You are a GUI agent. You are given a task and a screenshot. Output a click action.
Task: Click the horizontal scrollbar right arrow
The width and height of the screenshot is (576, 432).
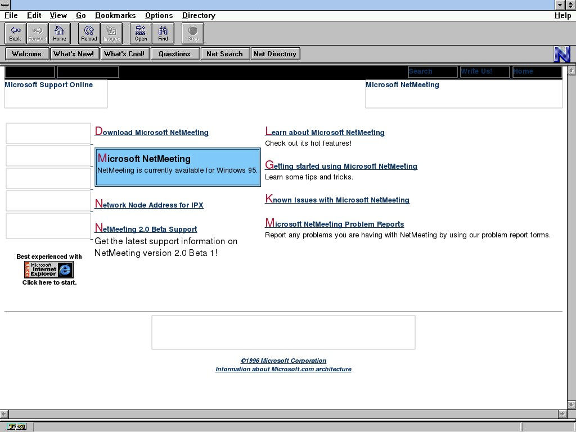coord(562,414)
